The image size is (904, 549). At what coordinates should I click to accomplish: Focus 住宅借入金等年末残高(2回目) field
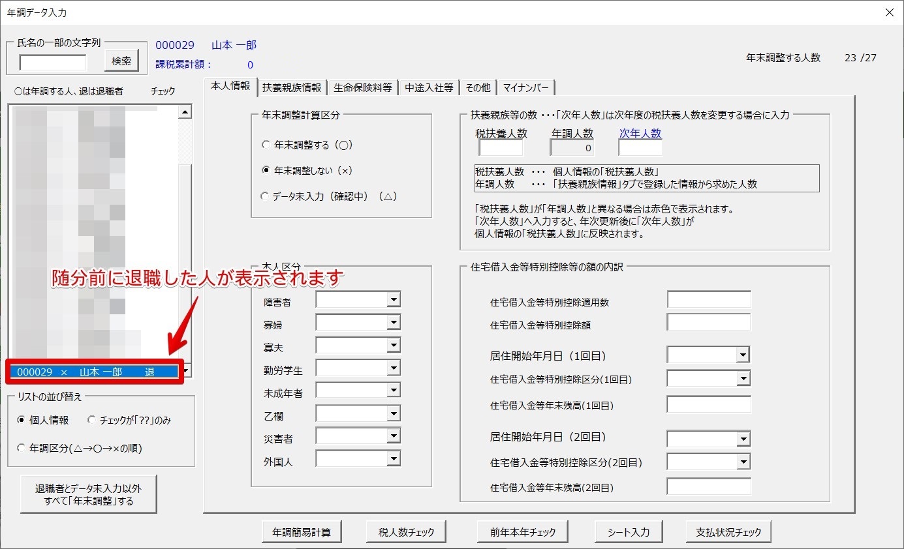coord(709,486)
